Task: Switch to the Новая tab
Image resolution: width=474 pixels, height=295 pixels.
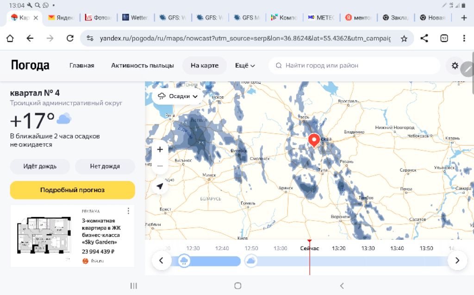Action: [433, 18]
